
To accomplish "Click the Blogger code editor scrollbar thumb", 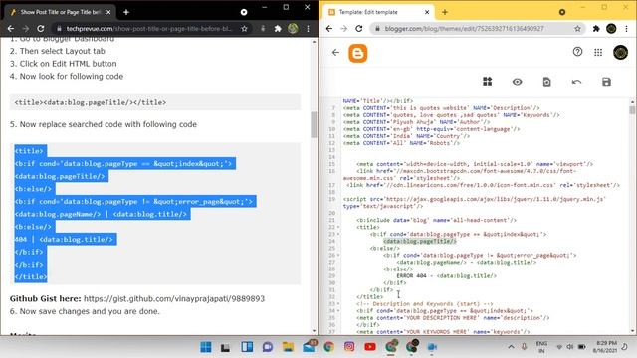I will point(632,110).
